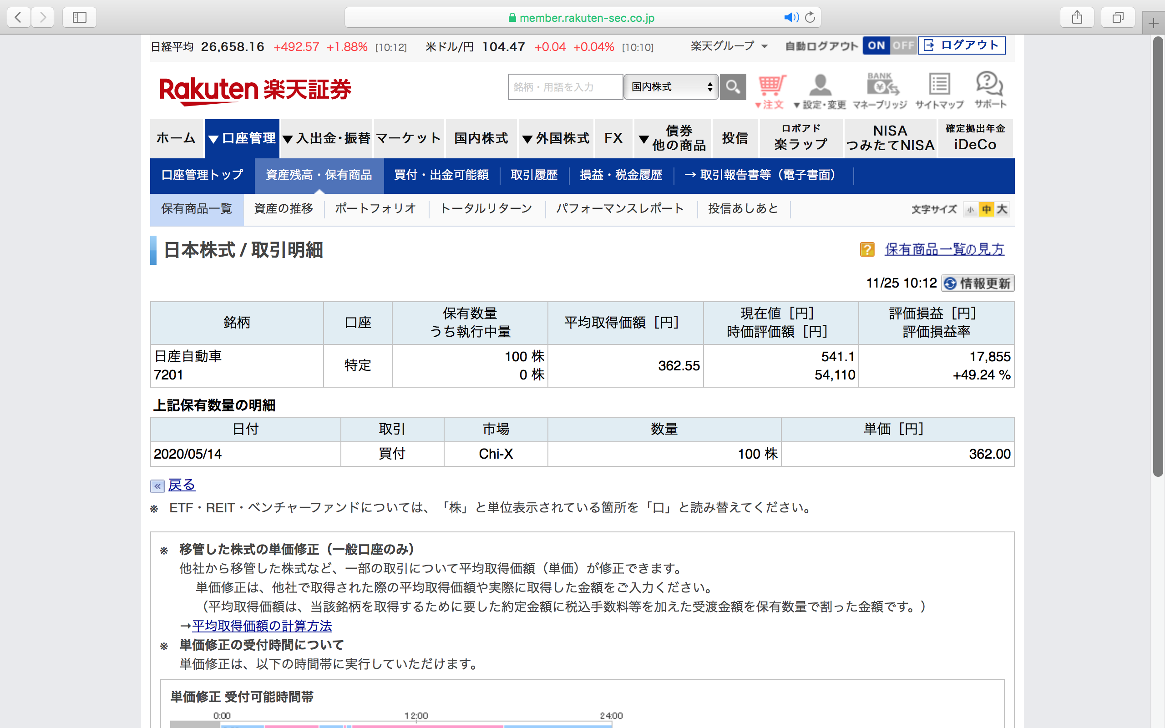Image resolution: width=1165 pixels, height=728 pixels.
Task: Click the Safari address bar URL
Action: [587, 18]
